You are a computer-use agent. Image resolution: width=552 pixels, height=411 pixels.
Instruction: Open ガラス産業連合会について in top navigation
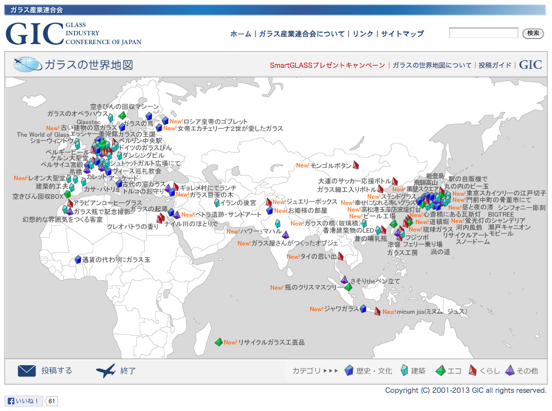(x=302, y=34)
